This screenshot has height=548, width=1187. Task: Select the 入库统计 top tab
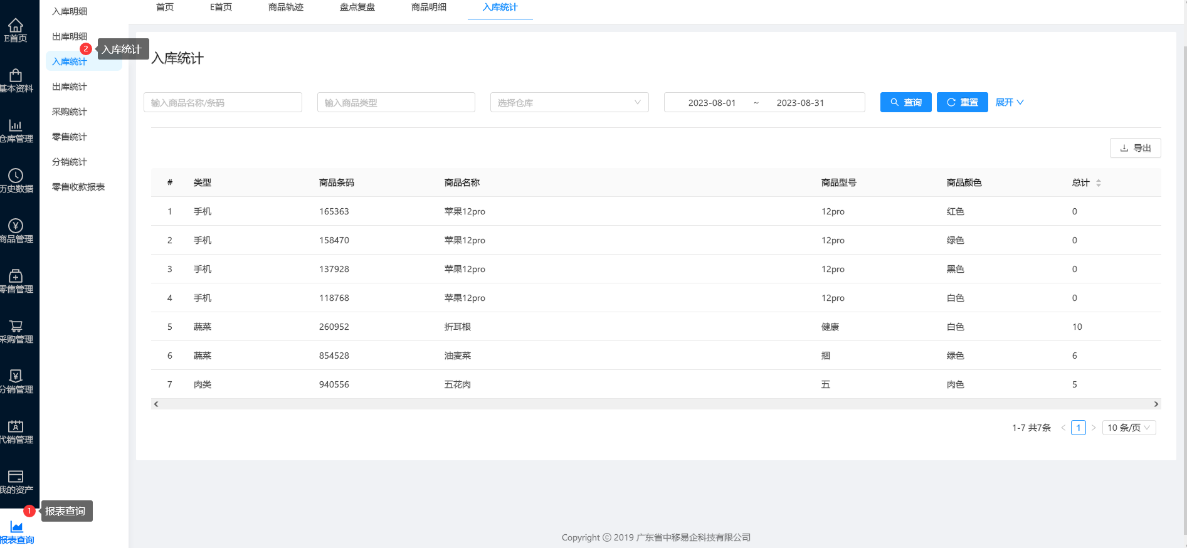[500, 8]
